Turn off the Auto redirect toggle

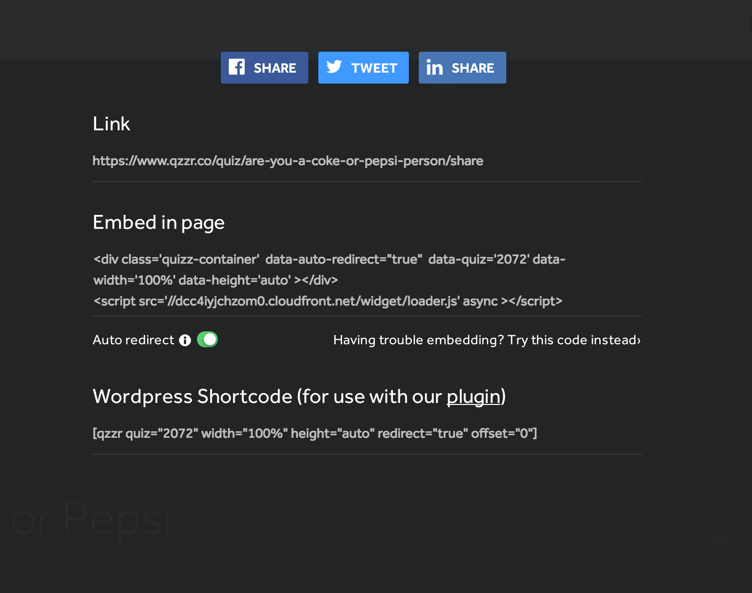click(x=207, y=339)
